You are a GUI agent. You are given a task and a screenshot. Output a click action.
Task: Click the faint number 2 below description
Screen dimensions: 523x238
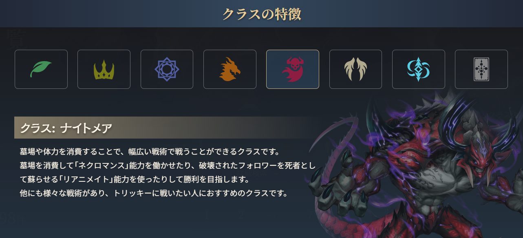tap(241, 215)
